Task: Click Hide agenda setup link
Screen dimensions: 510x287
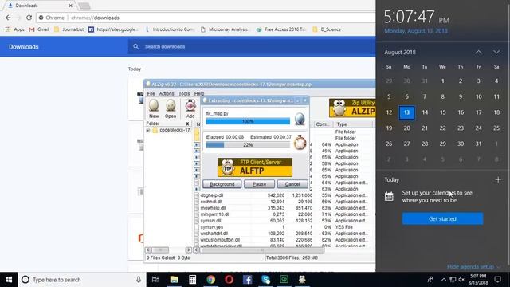Action: click(470, 267)
